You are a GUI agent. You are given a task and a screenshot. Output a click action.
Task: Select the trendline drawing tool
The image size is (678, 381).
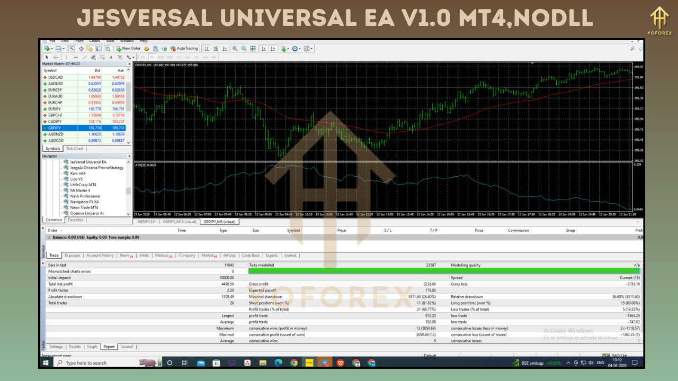tap(84, 57)
